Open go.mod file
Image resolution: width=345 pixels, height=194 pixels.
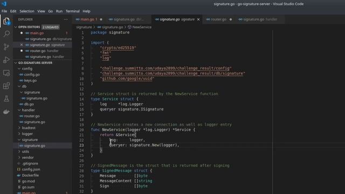(28, 181)
